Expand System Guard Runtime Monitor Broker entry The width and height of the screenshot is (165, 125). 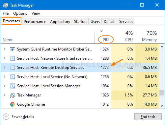[5, 49]
